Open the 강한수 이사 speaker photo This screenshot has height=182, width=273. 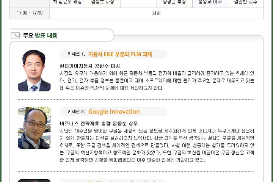pyautogui.click(x=34, y=71)
